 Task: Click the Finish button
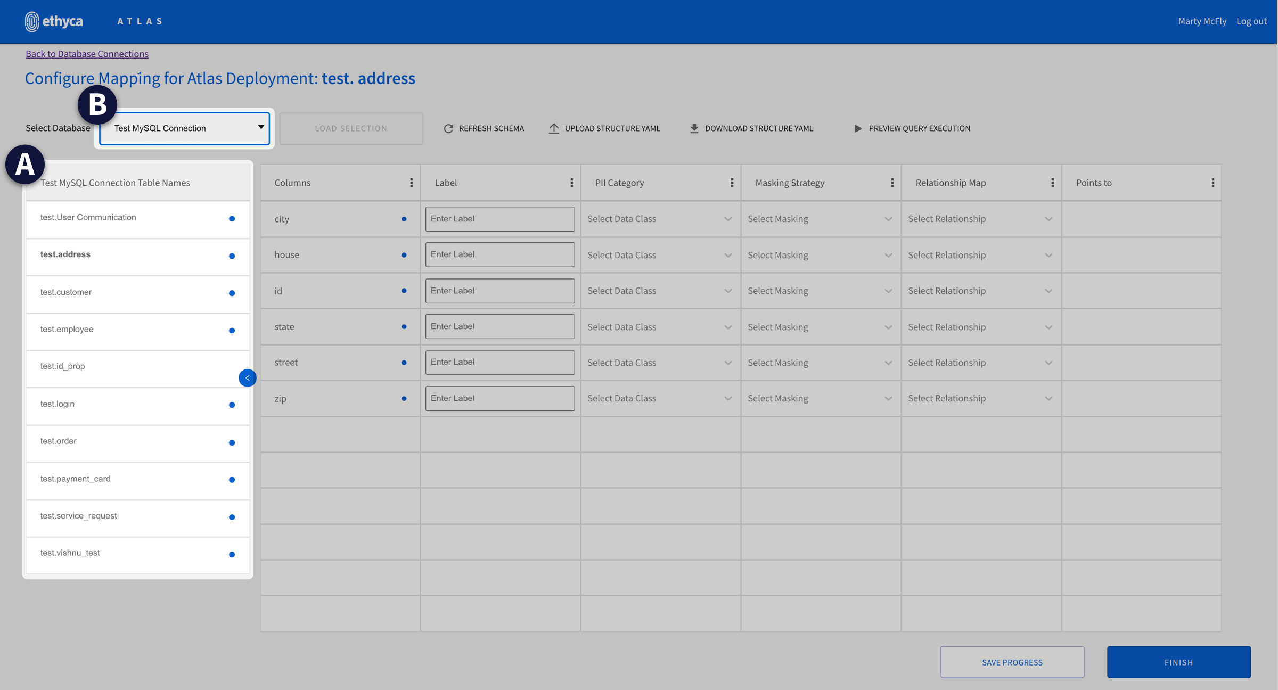tap(1178, 662)
